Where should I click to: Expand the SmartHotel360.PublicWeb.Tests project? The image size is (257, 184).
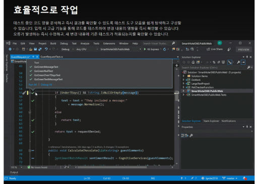[183, 95]
